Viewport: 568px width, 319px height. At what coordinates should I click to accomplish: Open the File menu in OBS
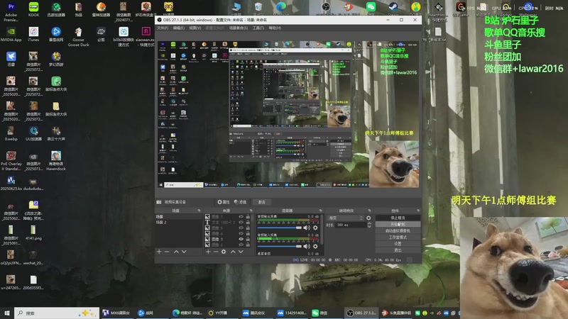[163, 28]
